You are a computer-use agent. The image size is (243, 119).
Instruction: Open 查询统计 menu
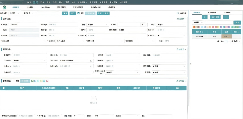click(x=82, y=2)
